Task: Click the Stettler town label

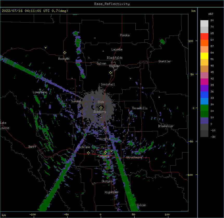Action: tap(165, 61)
